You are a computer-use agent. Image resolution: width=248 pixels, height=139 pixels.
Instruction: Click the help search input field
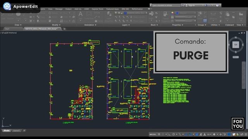pos(166,5)
